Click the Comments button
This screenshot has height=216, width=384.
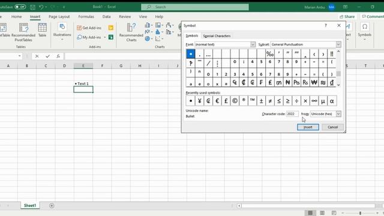(x=373, y=17)
